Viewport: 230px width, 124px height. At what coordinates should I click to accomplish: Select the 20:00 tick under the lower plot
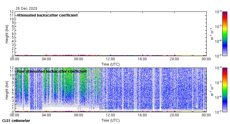click(x=174, y=115)
